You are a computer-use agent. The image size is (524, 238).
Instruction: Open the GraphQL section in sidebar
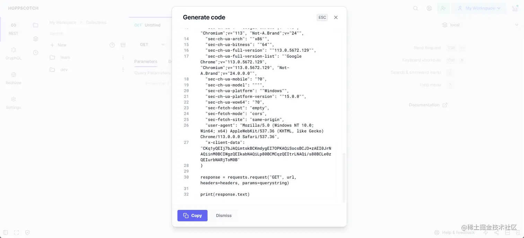(x=14, y=53)
